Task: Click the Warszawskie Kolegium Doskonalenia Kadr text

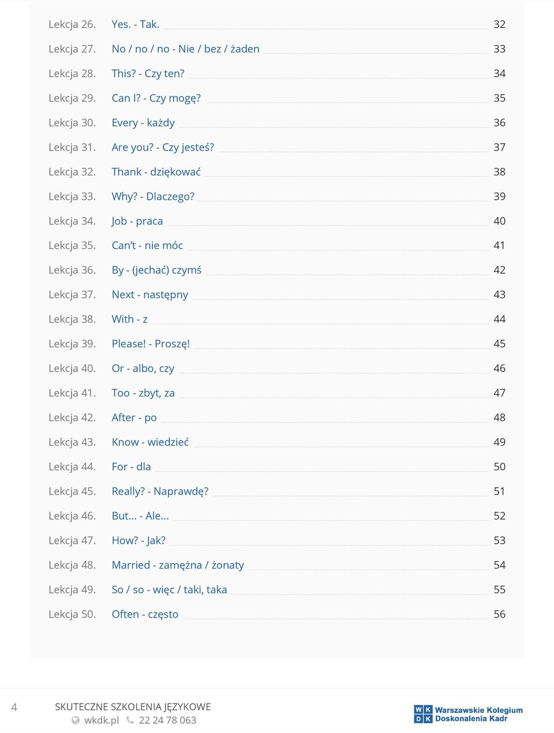Action: click(x=478, y=715)
